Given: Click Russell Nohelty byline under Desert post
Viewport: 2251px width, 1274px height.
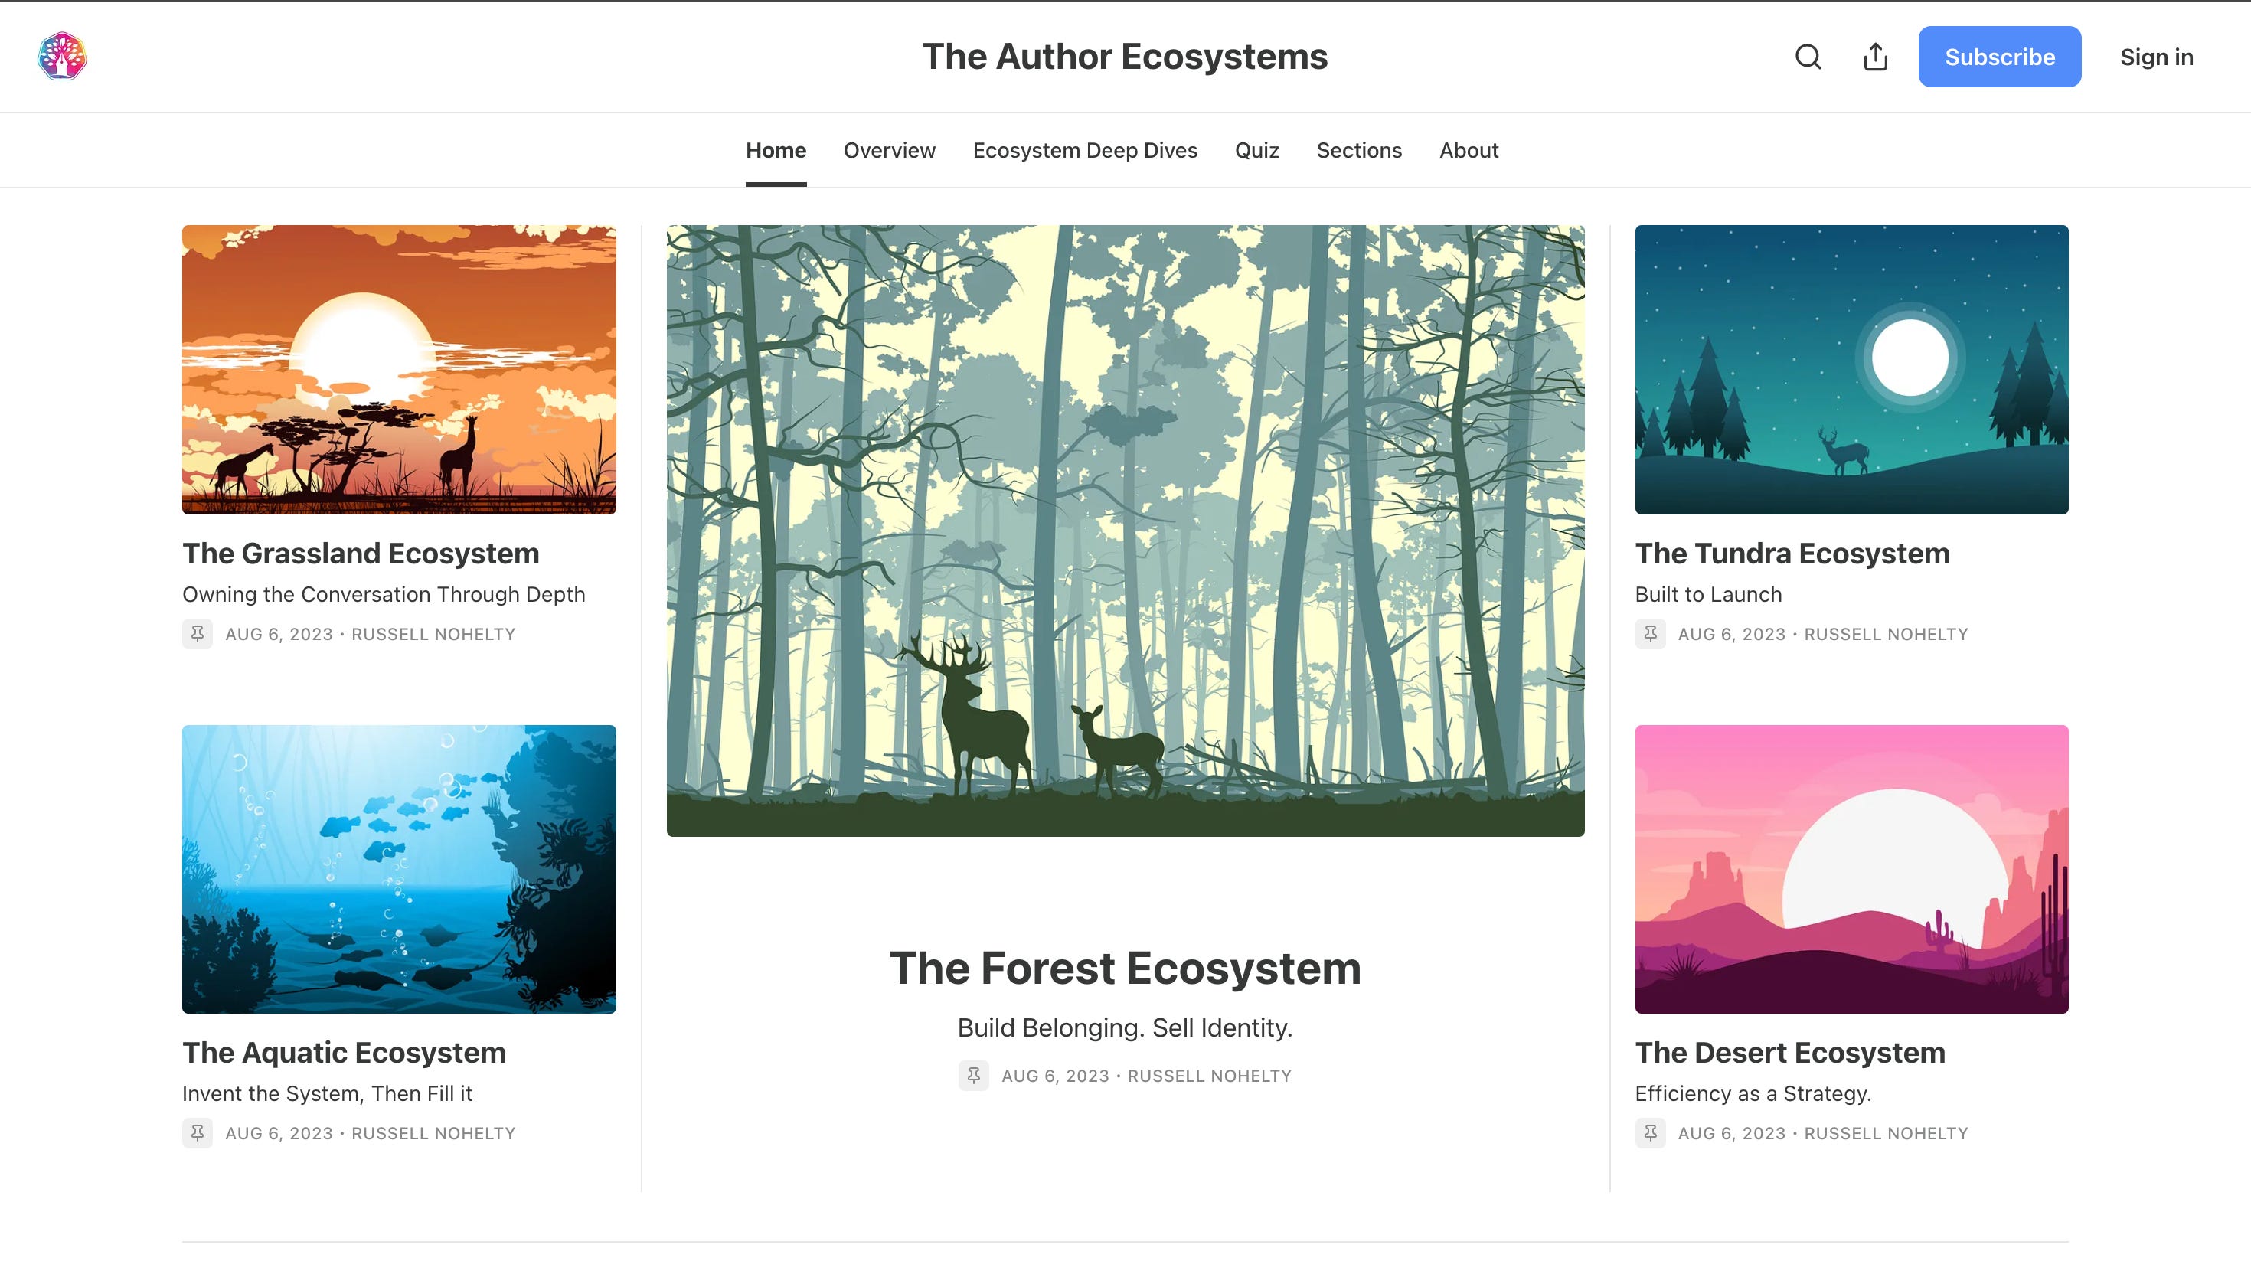Looking at the screenshot, I should 1885,1133.
